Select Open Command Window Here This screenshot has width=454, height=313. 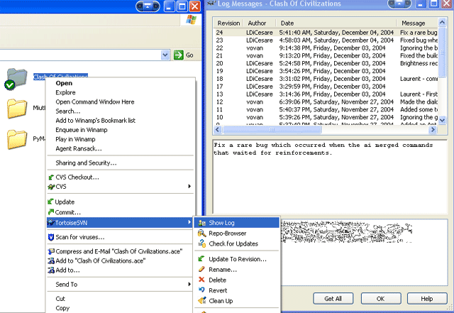coord(96,102)
